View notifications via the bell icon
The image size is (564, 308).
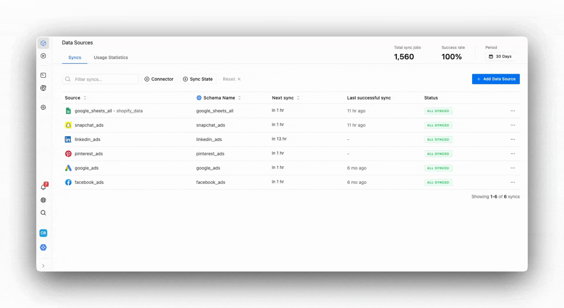(x=43, y=188)
